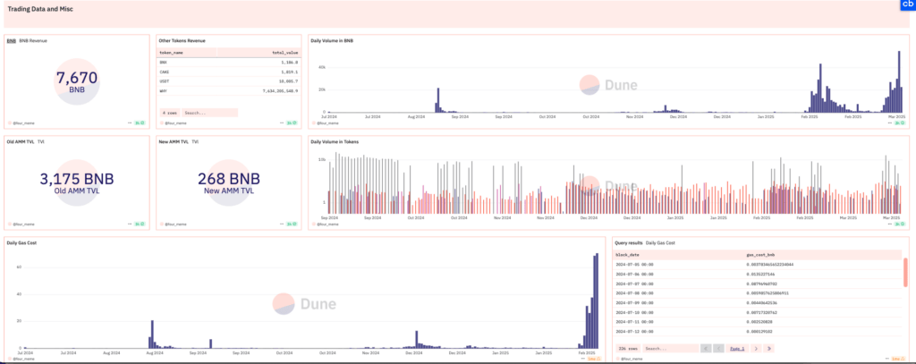This screenshot has height=364, width=916.
Task: Click the cb badge icon in top-right corner
Action: coord(905,6)
